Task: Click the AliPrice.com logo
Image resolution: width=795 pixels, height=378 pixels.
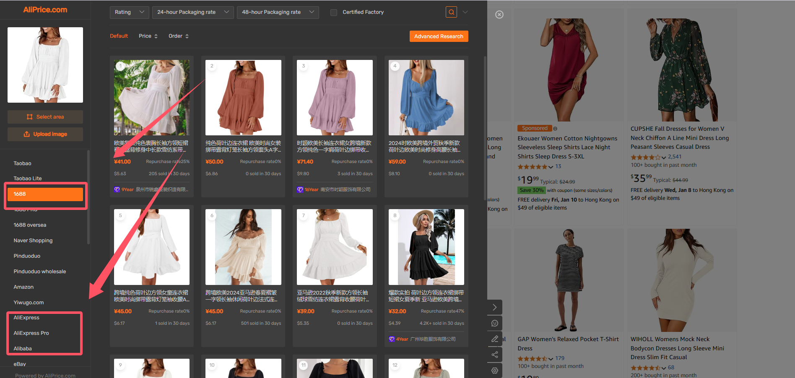Action: click(45, 10)
